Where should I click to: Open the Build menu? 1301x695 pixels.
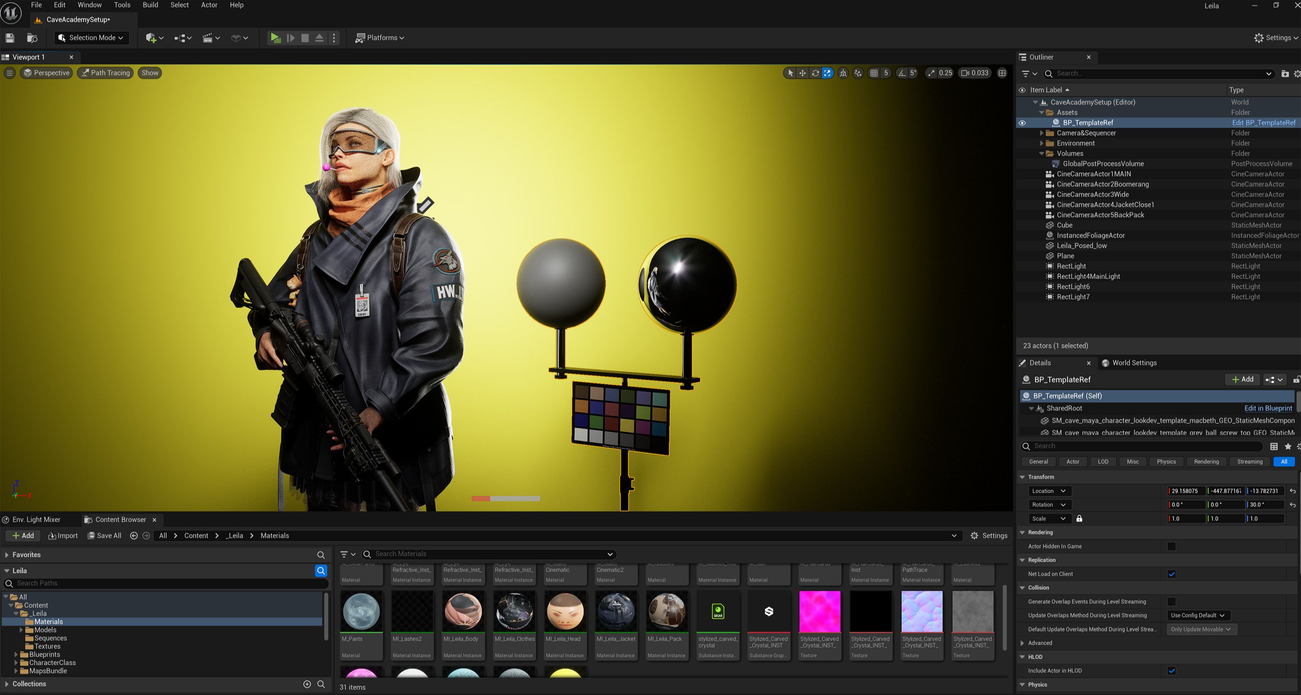click(x=150, y=5)
